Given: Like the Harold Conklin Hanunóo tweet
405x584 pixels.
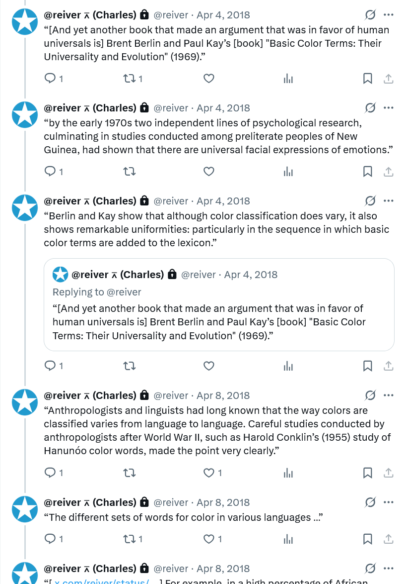Looking at the screenshot, I should pos(209,473).
